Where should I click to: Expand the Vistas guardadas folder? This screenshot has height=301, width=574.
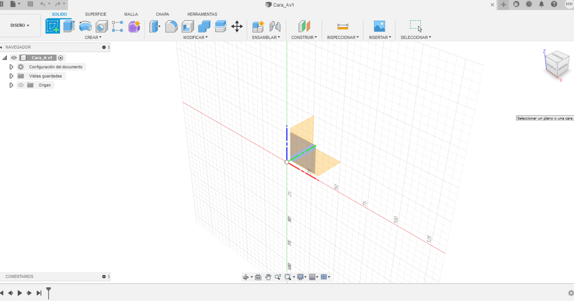click(11, 76)
